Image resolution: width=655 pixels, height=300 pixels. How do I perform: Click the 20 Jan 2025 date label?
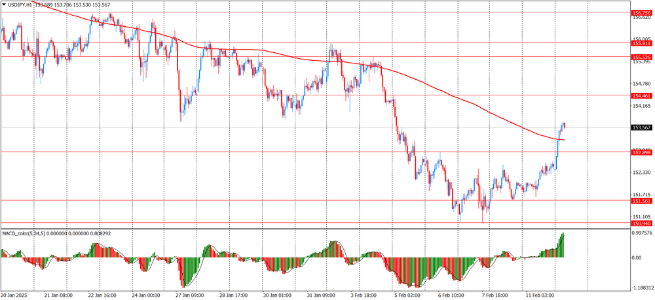click(x=13, y=295)
